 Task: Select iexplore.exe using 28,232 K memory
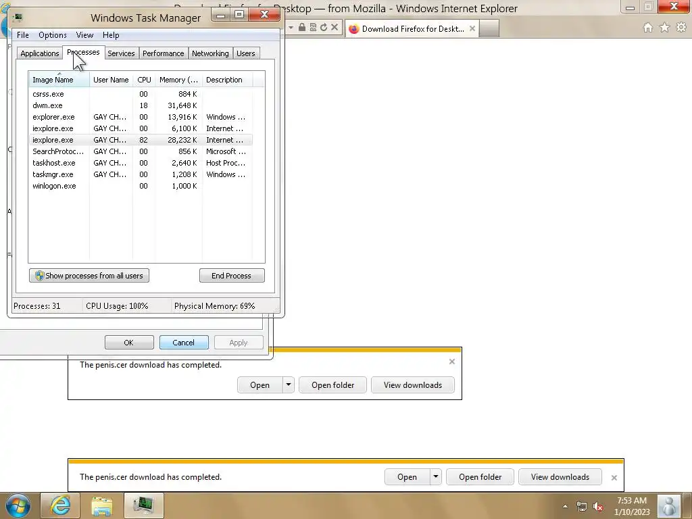(141, 140)
